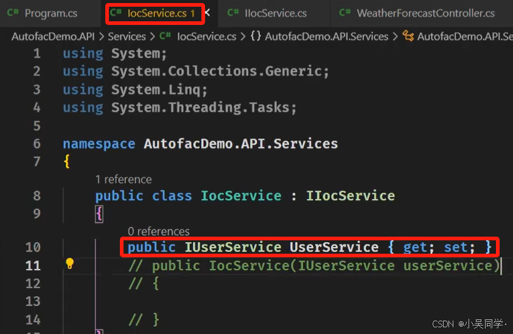Click the 'namespace' keyword on line 6
Screen dimensions: 513x334
click(x=99, y=144)
